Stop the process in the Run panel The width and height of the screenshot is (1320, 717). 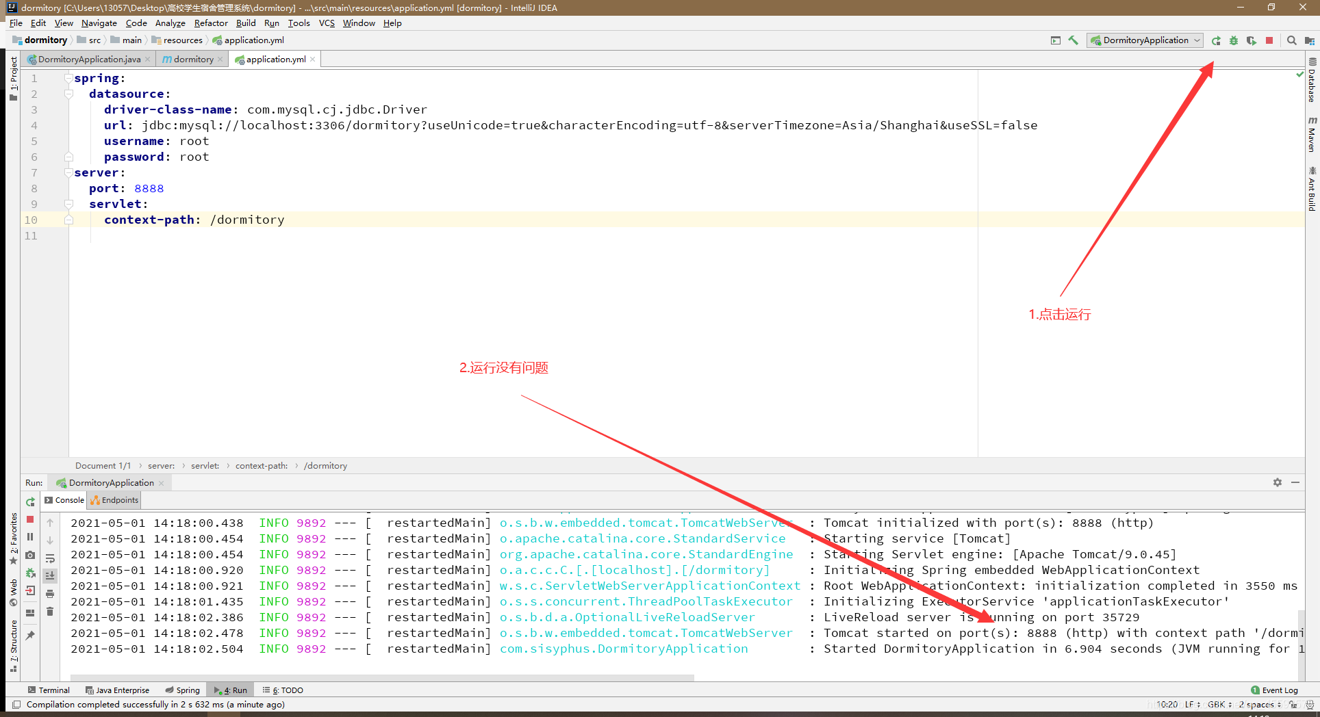(x=30, y=519)
